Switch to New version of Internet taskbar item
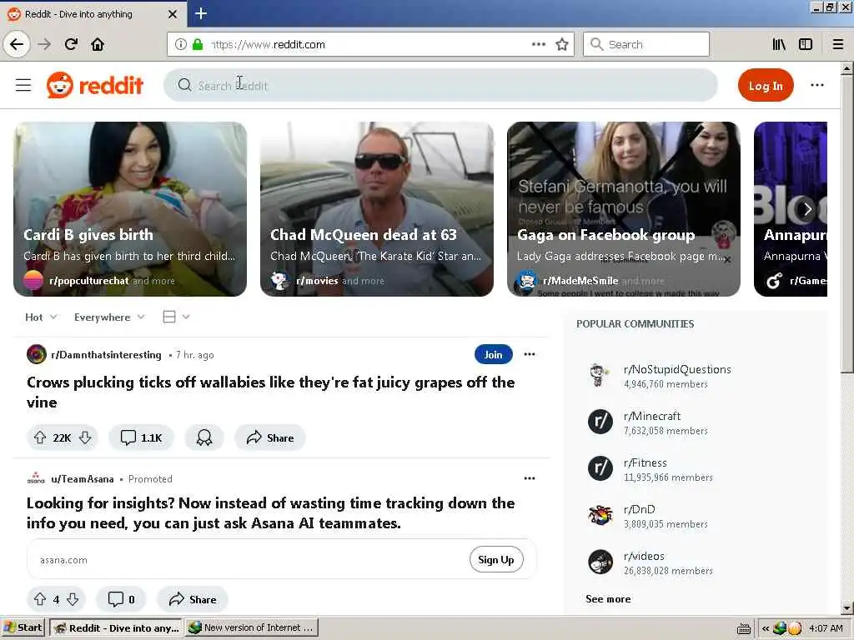The image size is (854, 640). [x=251, y=627]
